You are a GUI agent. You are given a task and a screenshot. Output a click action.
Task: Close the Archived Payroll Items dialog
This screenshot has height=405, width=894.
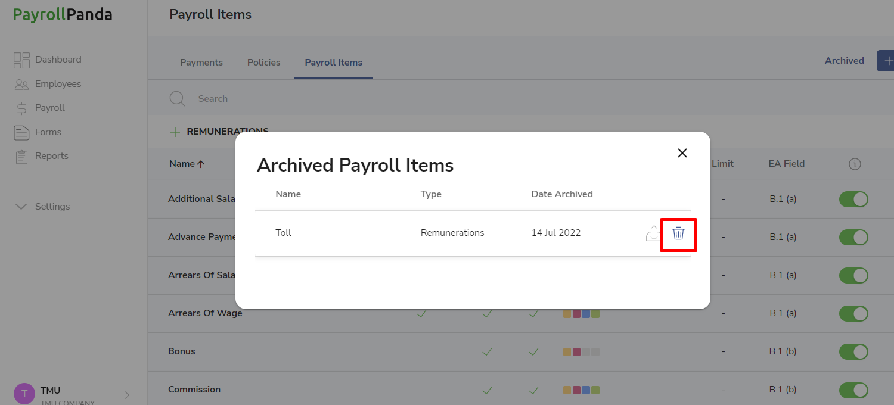(x=682, y=153)
